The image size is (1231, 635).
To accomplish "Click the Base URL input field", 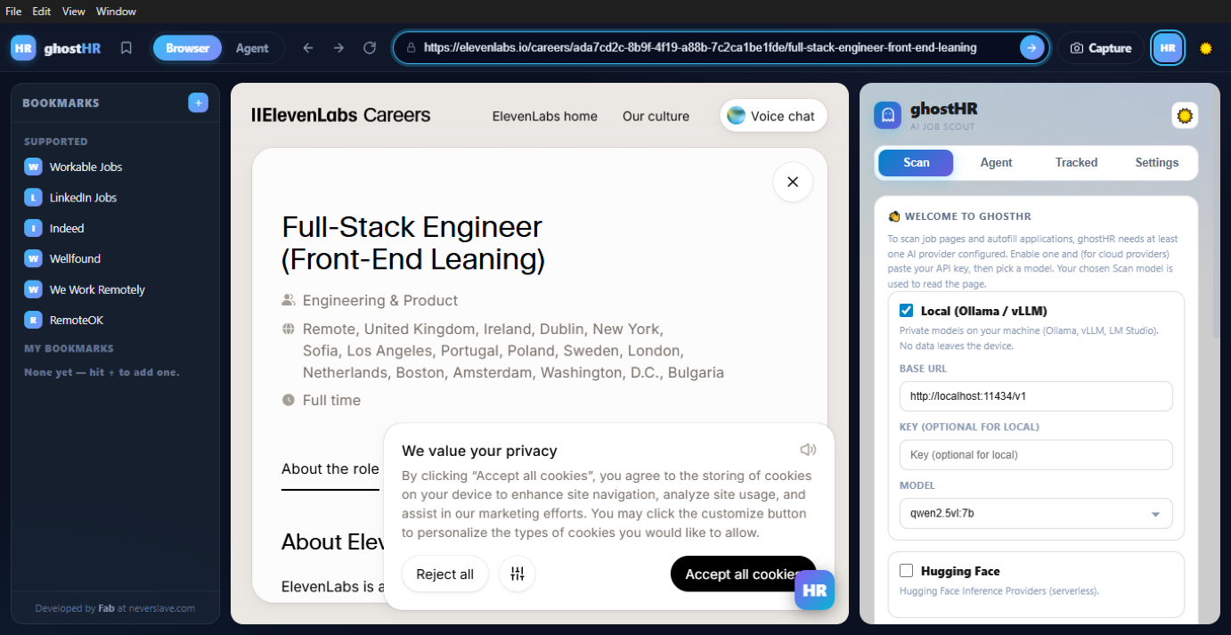I will (x=1036, y=396).
